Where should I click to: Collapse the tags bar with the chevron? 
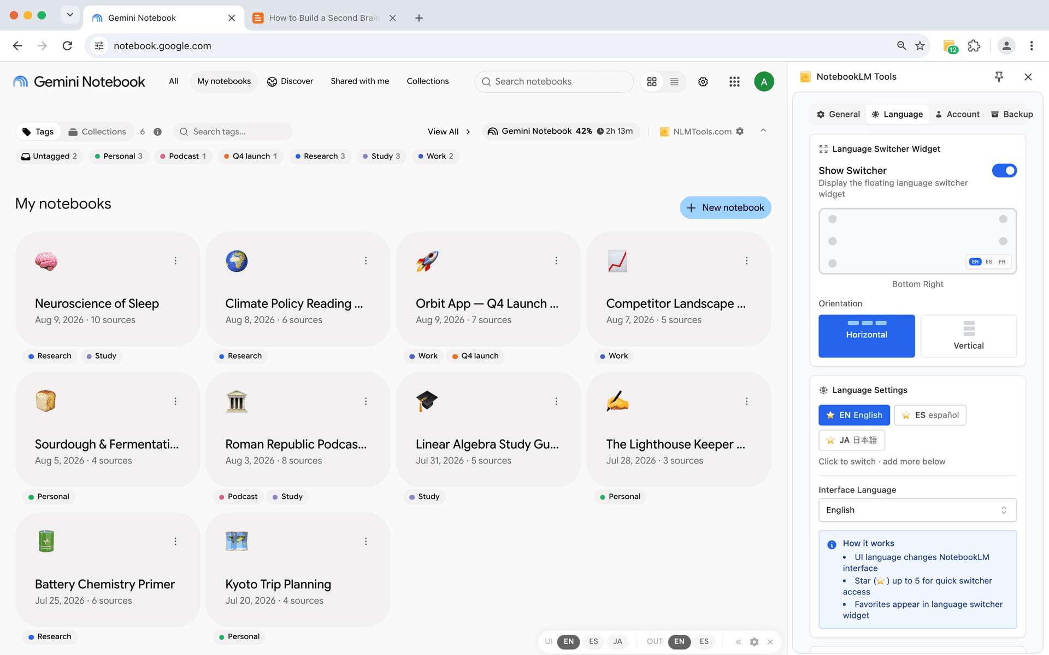(x=763, y=131)
